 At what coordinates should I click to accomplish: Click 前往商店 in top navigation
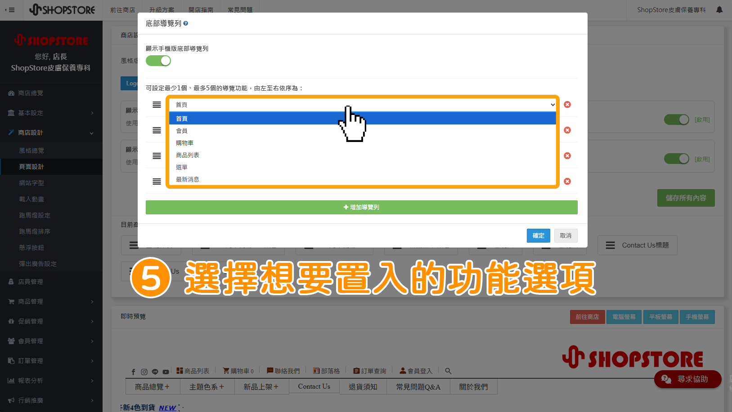coord(122,10)
